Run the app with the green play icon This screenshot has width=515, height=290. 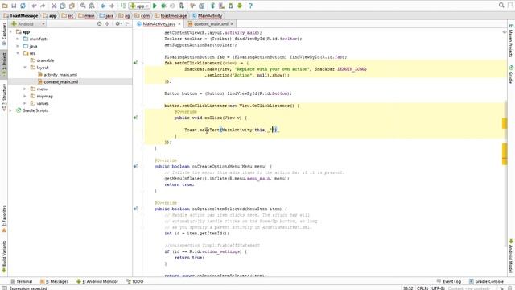click(x=154, y=6)
